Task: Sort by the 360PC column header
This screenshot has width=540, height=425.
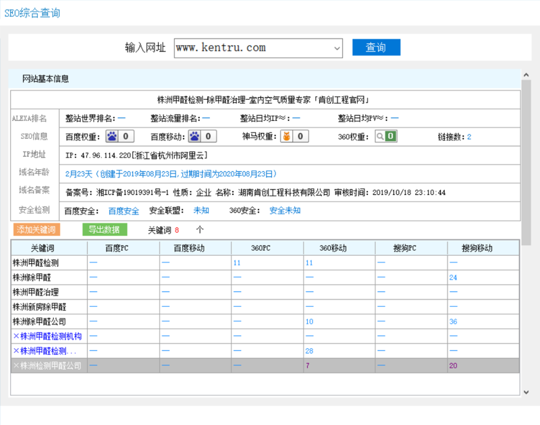Action: pyautogui.click(x=267, y=248)
